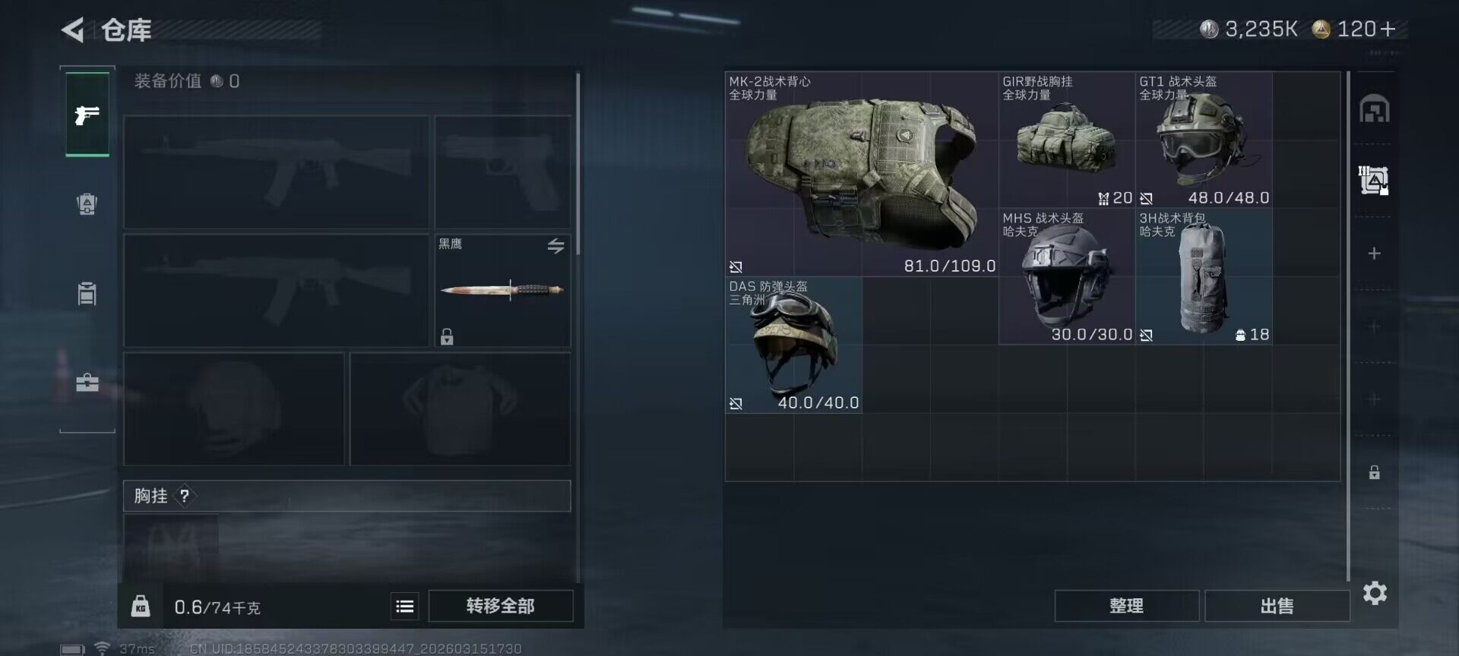The image size is (1459, 656).
Task: Select the weapons loadout tab with pistol icon
Action: [87, 115]
